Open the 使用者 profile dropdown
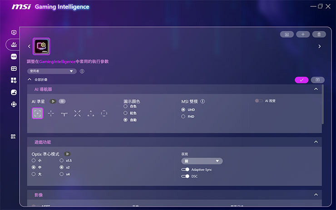The image size is (336, 210). tap(52, 71)
